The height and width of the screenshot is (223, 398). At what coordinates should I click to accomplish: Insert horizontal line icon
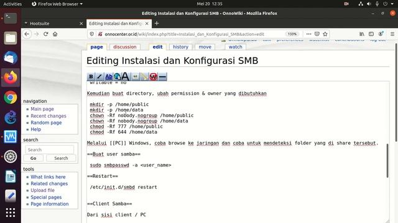pyautogui.click(x=162, y=77)
